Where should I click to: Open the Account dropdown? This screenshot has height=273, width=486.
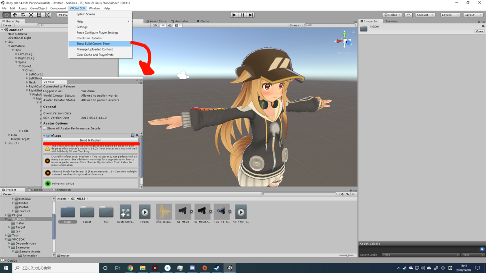pos(425,15)
